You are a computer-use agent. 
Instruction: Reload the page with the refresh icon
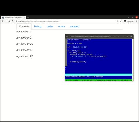(9, 21)
